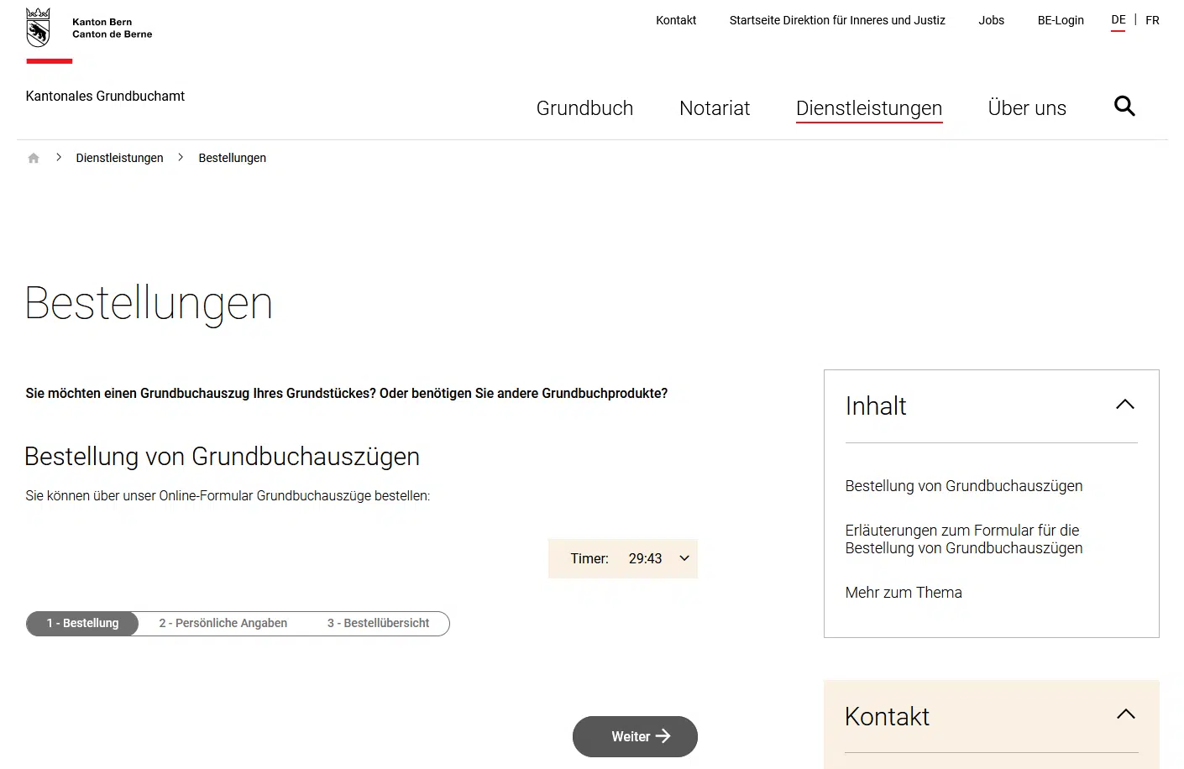Visit the Jobs page link

pos(991,20)
